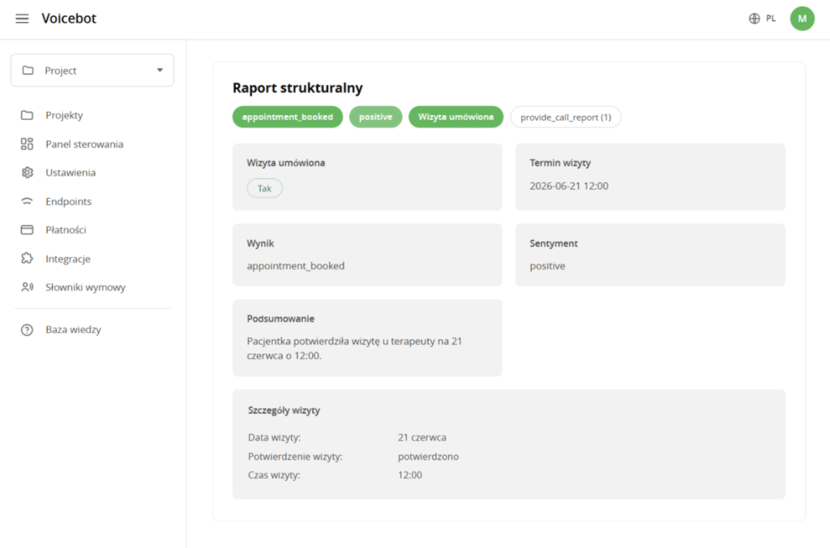Click the appointment_booked green tag

tap(288, 117)
